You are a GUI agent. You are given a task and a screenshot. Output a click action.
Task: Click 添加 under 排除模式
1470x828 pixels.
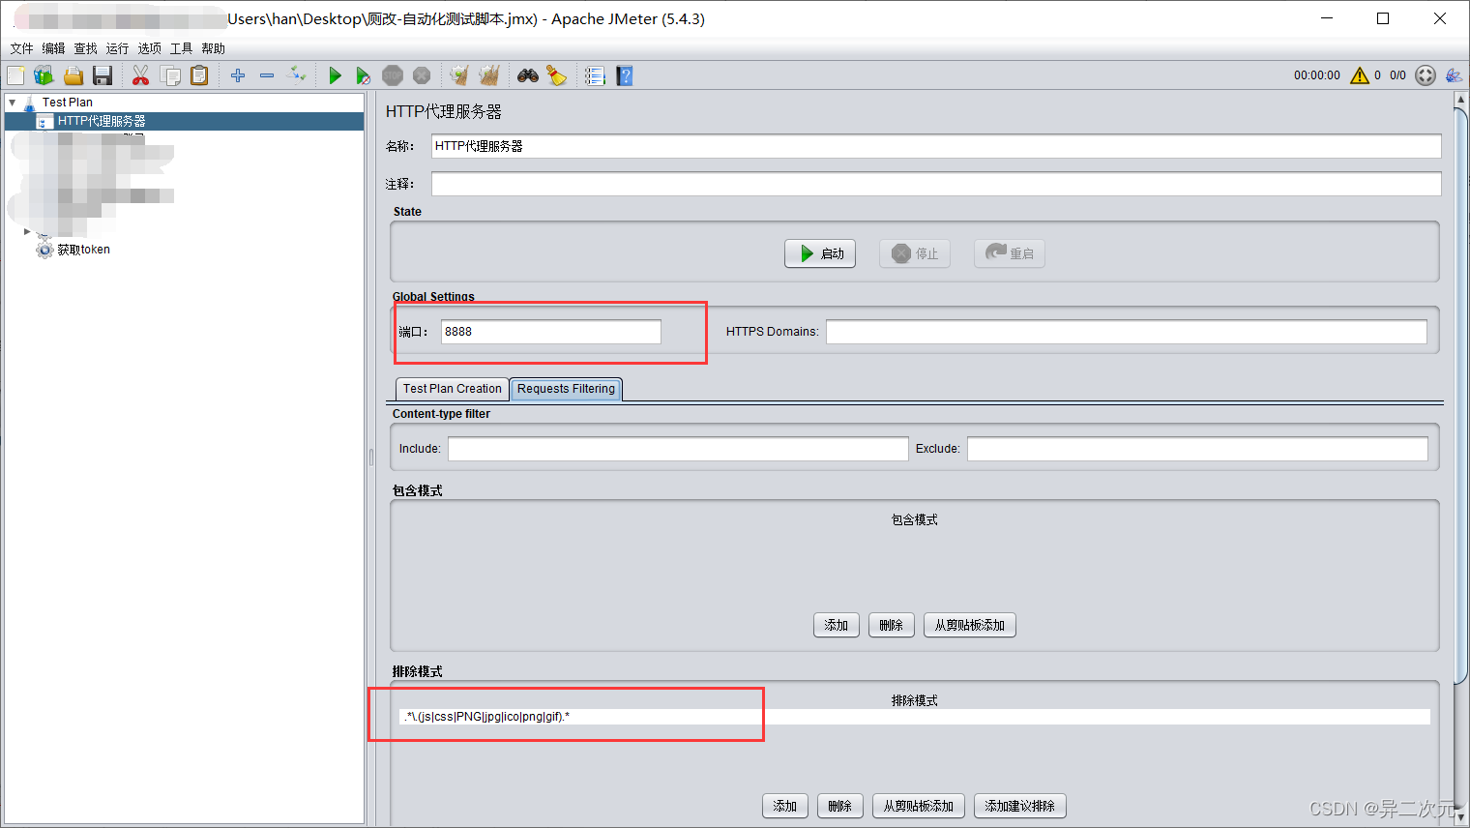(785, 807)
